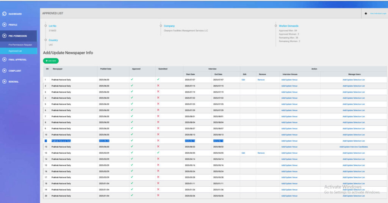Click the Final Approval sidebar icon
Image resolution: width=388 pixels, height=203 pixels.
click(4, 60)
